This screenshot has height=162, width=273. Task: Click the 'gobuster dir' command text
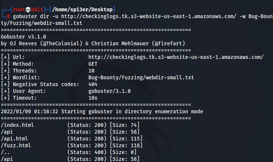tap(32, 17)
